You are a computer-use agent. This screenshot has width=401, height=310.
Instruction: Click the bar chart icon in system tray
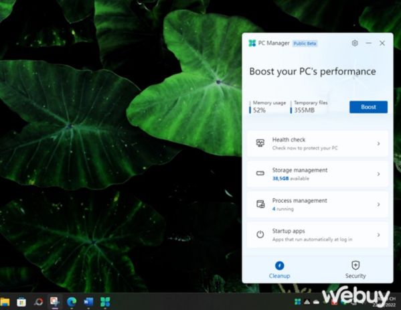tap(307, 302)
